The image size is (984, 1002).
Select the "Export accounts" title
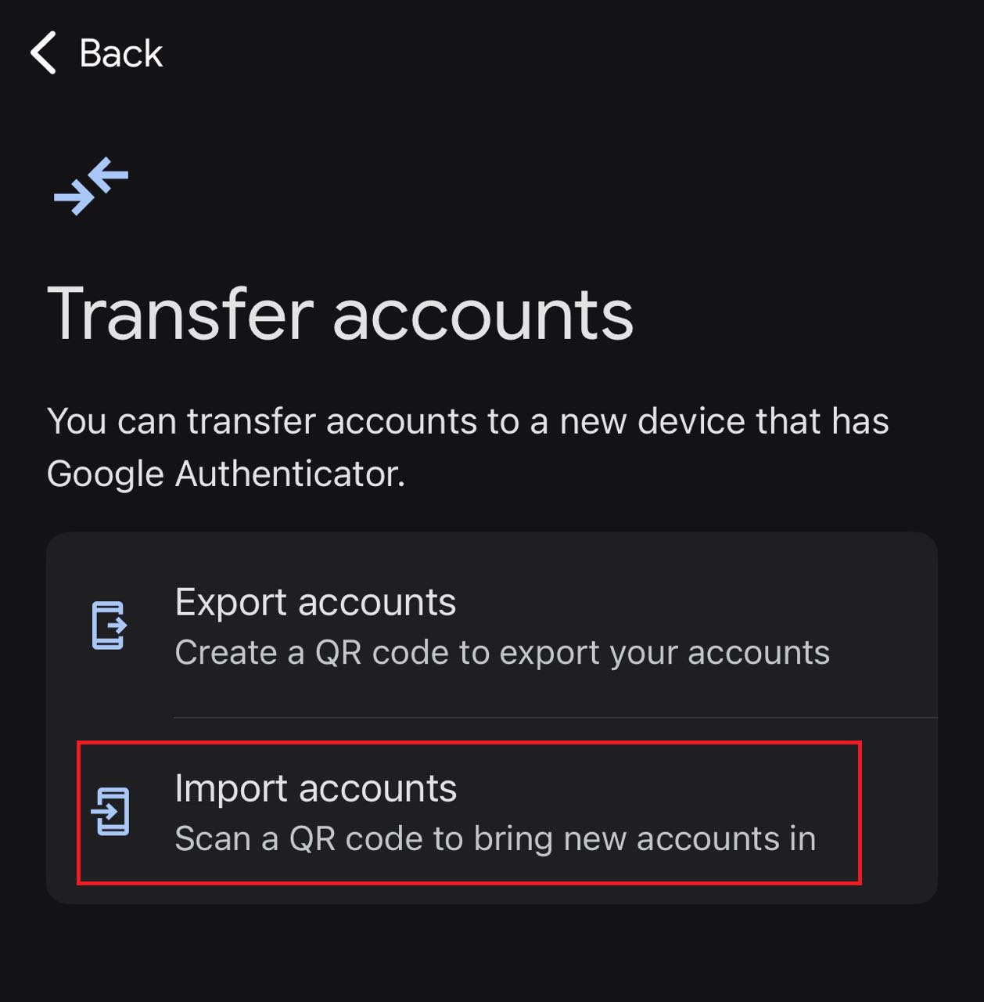pyautogui.click(x=315, y=603)
